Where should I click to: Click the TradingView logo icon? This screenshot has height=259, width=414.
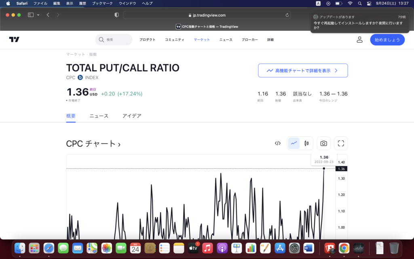click(14, 40)
